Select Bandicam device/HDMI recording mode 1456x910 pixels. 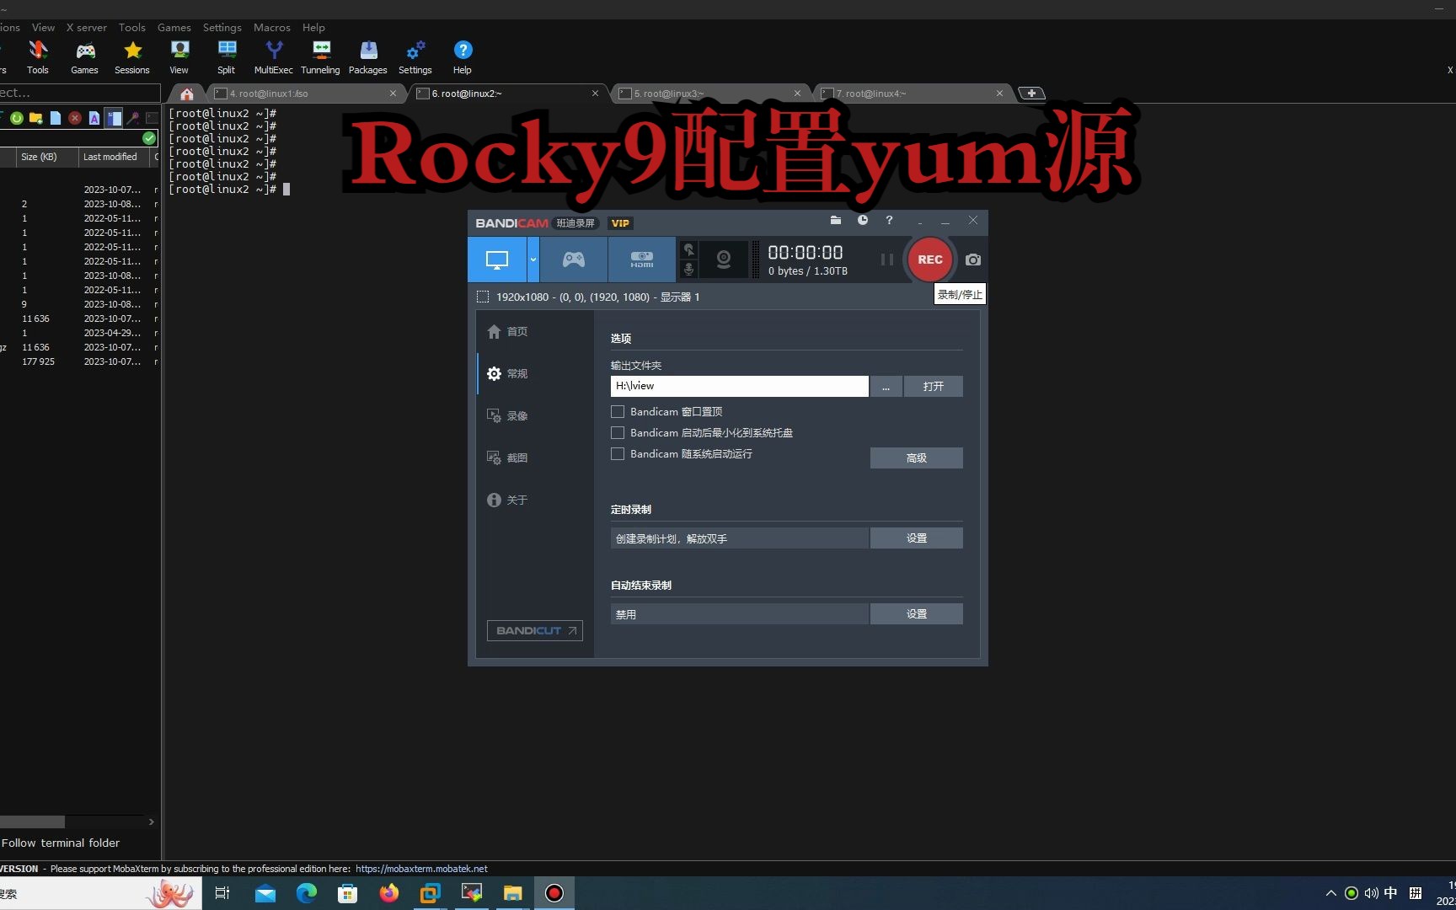640,260
